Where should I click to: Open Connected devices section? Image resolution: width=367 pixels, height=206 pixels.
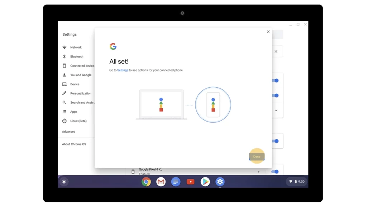click(x=82, y=66)
